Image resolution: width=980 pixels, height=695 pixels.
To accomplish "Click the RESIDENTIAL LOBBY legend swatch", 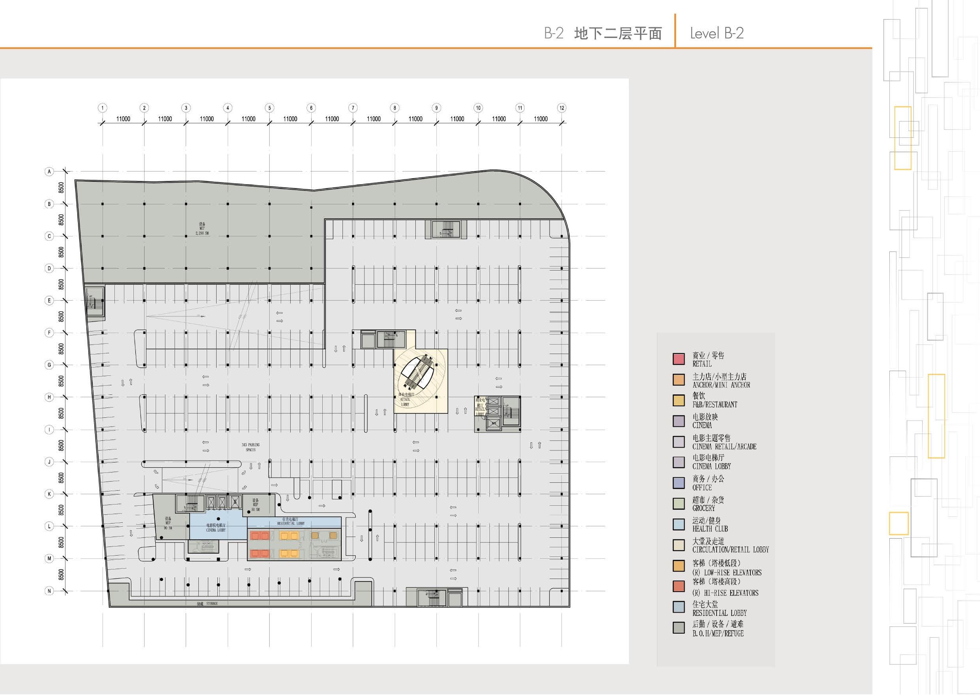I will click(678, 607).
